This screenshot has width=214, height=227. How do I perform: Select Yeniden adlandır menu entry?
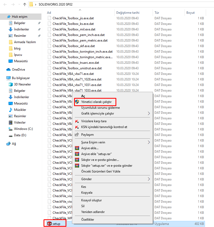coord(93,212)
